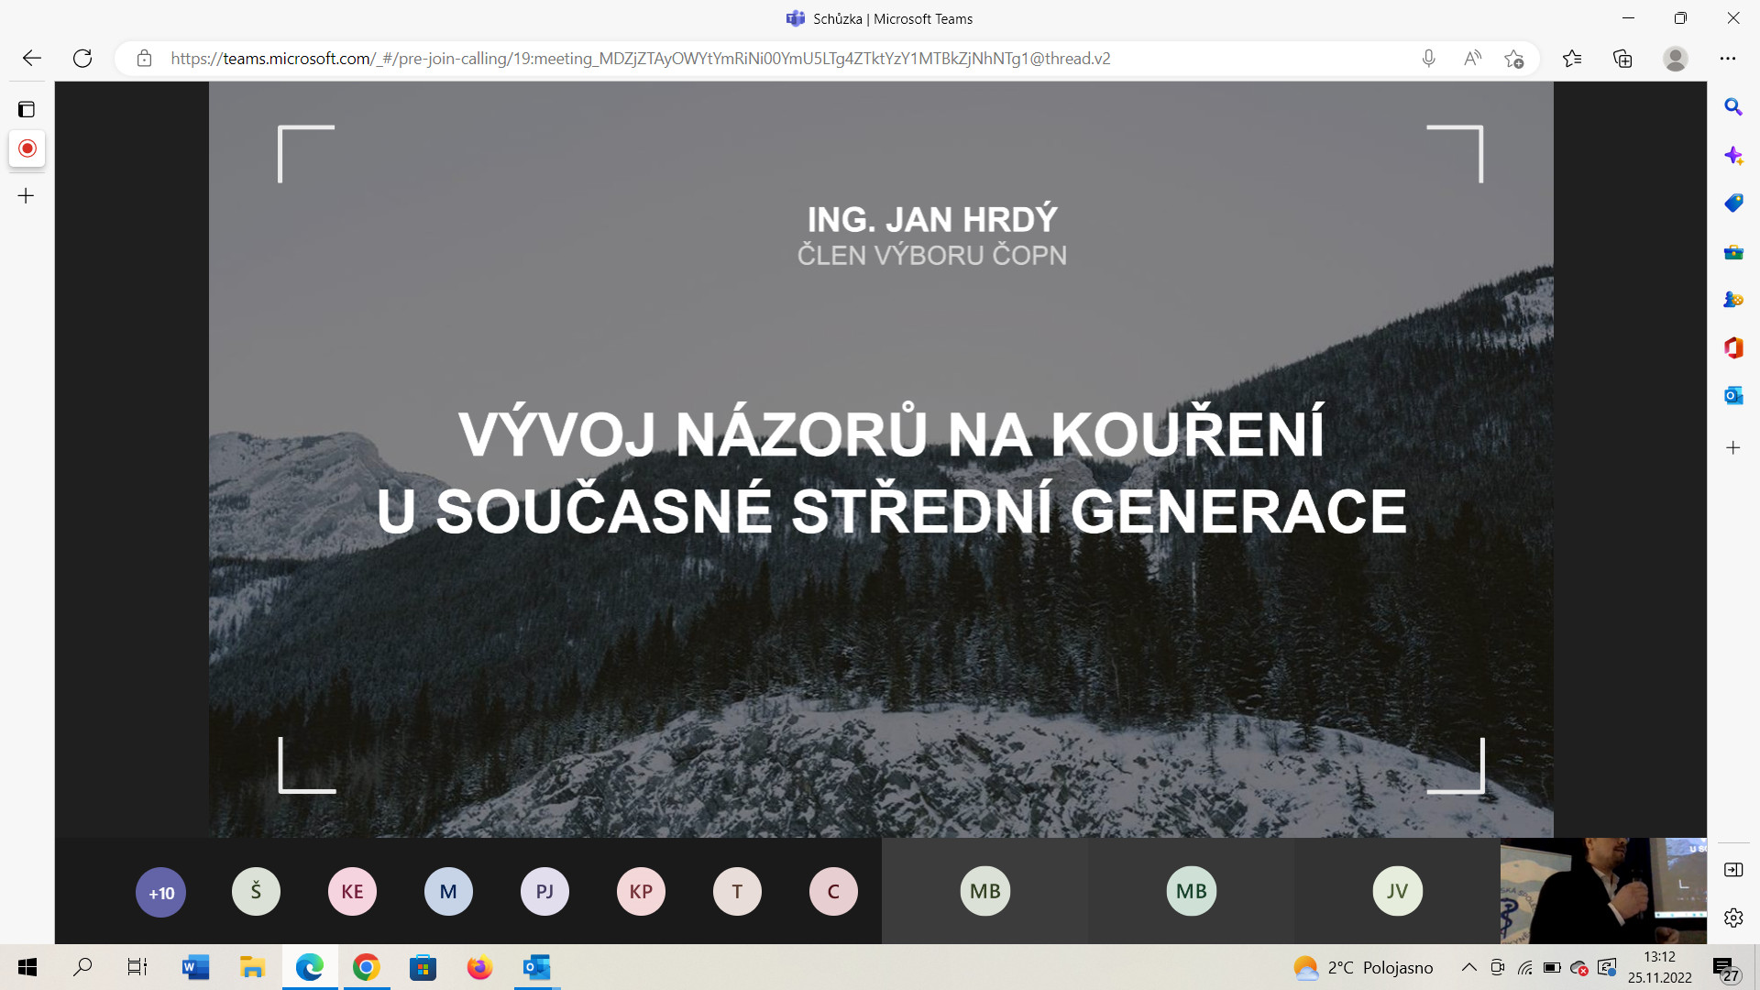Select participant tile JV
Viewport: 1760px width, 990px height.
tap(1397, 891)
